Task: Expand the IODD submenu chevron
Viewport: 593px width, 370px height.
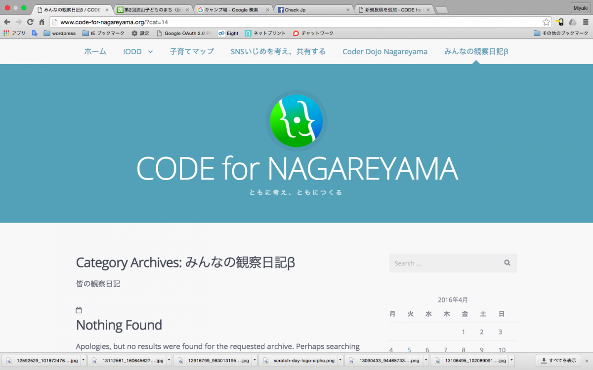Action: click(150, 52)
